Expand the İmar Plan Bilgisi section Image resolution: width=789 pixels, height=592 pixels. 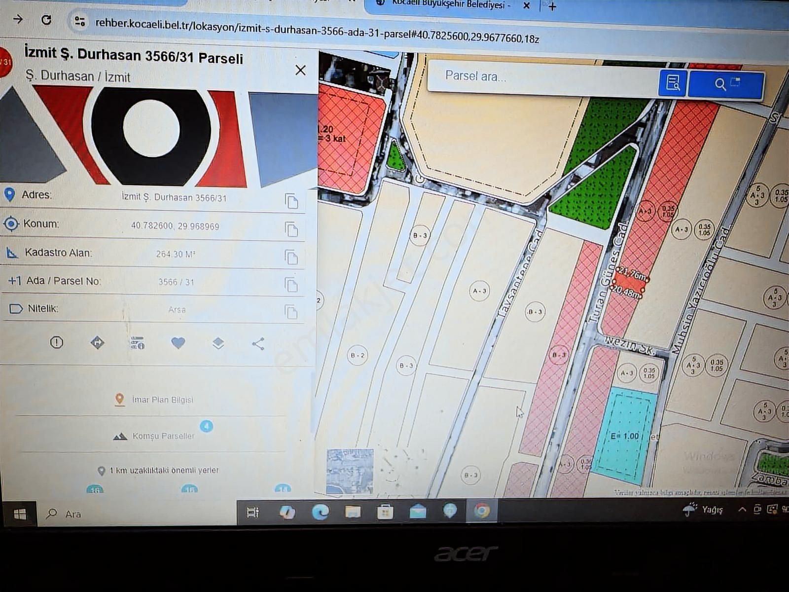(162, 400)
